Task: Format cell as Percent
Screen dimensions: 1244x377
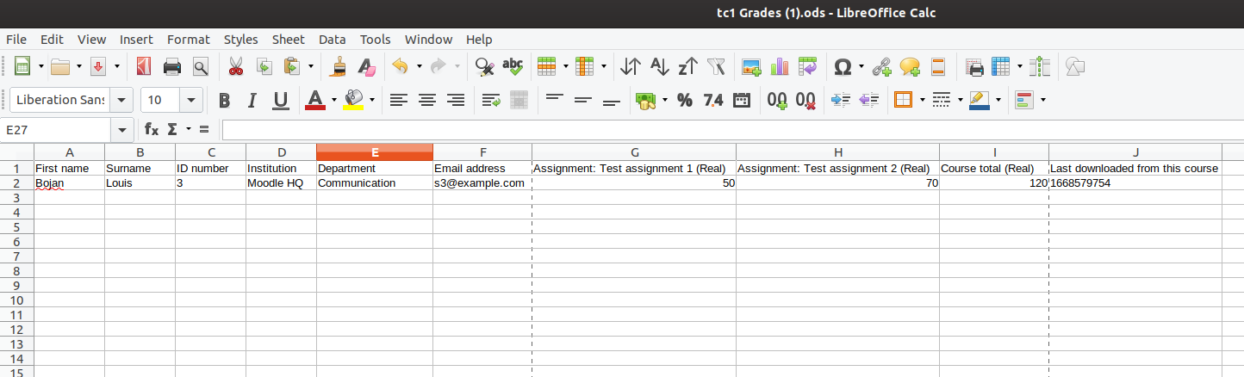Action: (685, 100)
